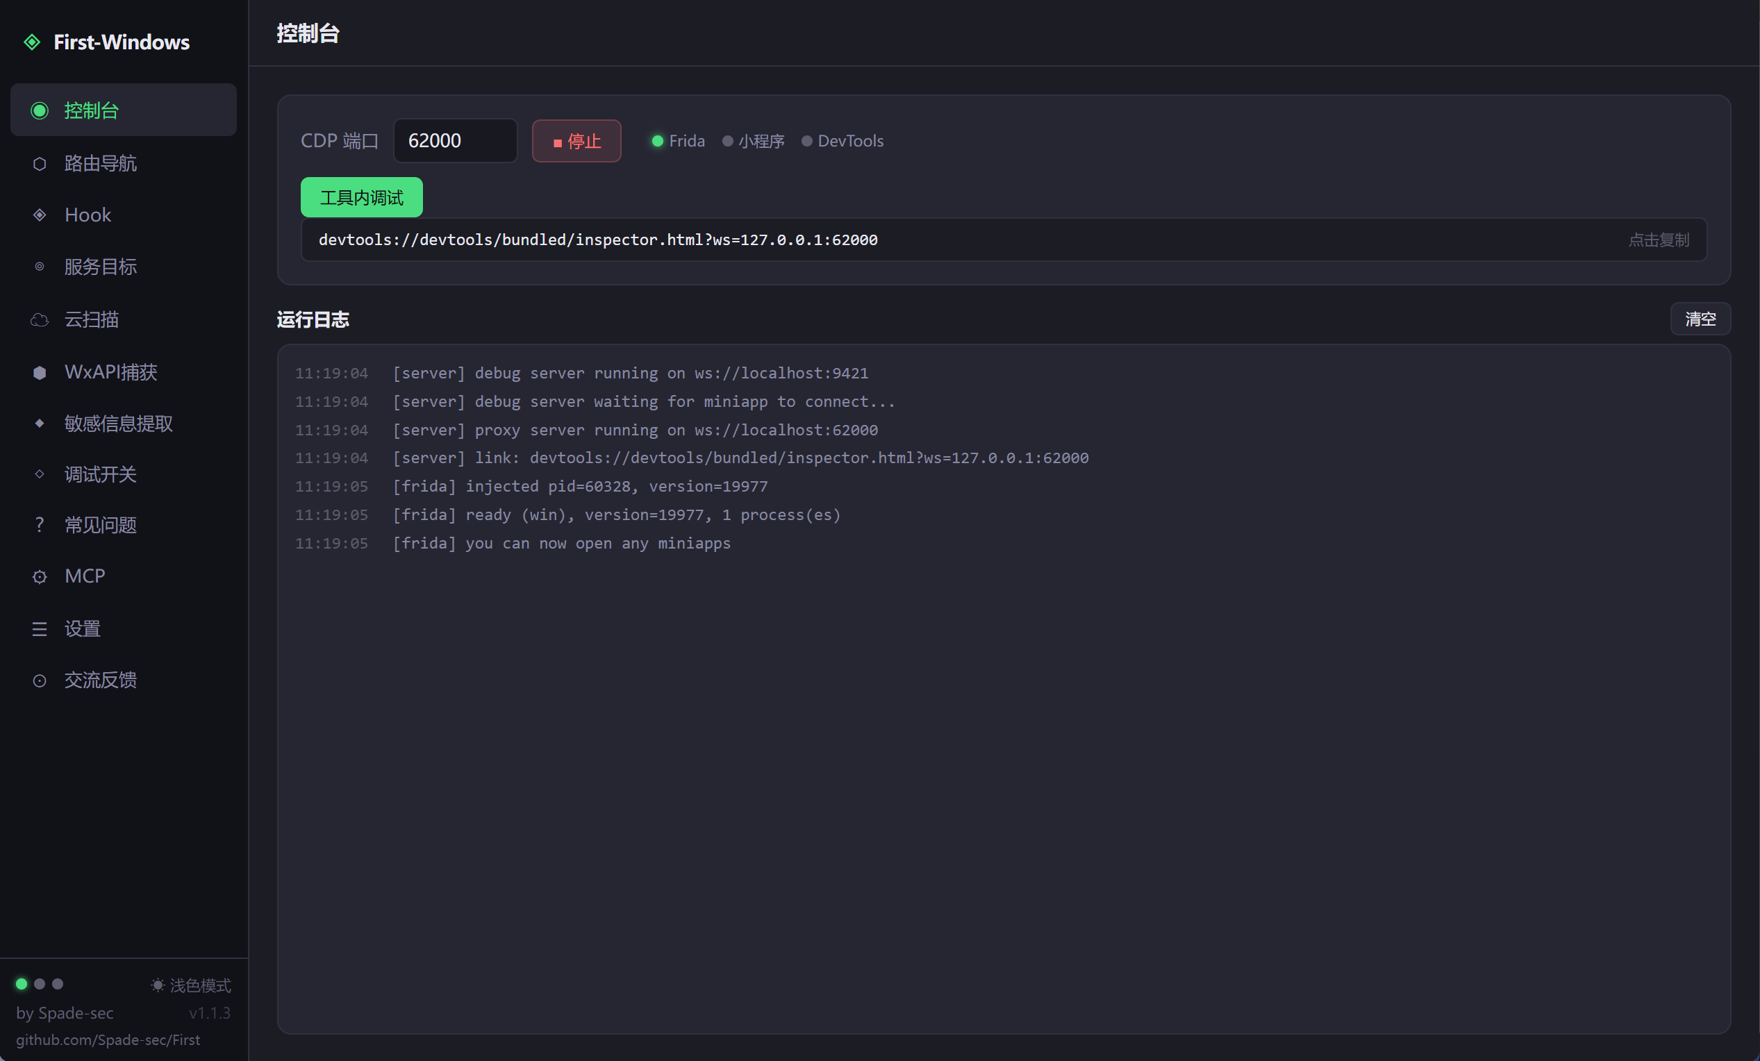Switch to 浅色模式 theme
This screenshot has height=1061, width=1760.
pyautogui.click(x=191, y=985)
